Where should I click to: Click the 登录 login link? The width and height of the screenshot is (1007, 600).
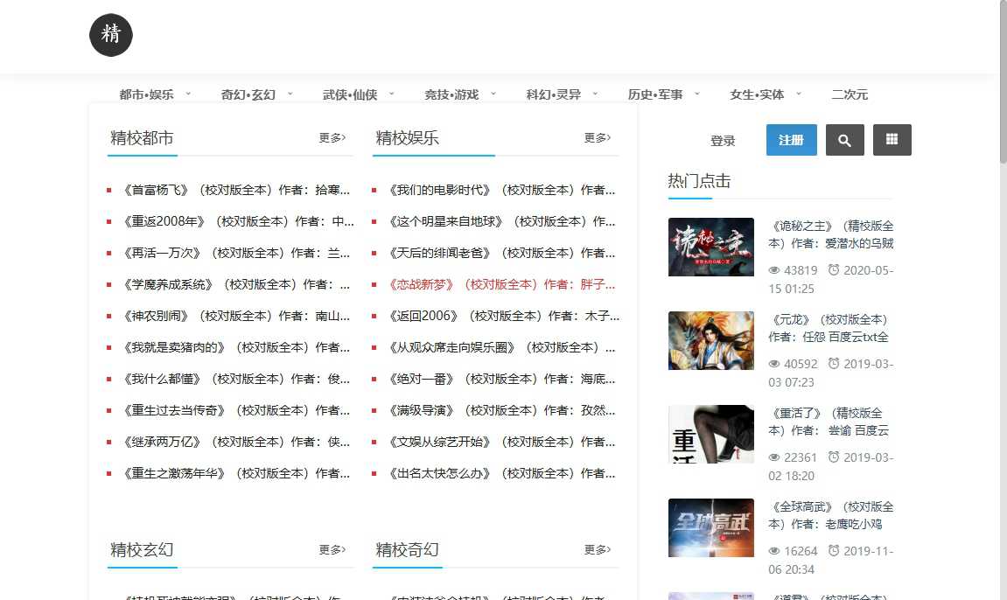tap(723, 141)
